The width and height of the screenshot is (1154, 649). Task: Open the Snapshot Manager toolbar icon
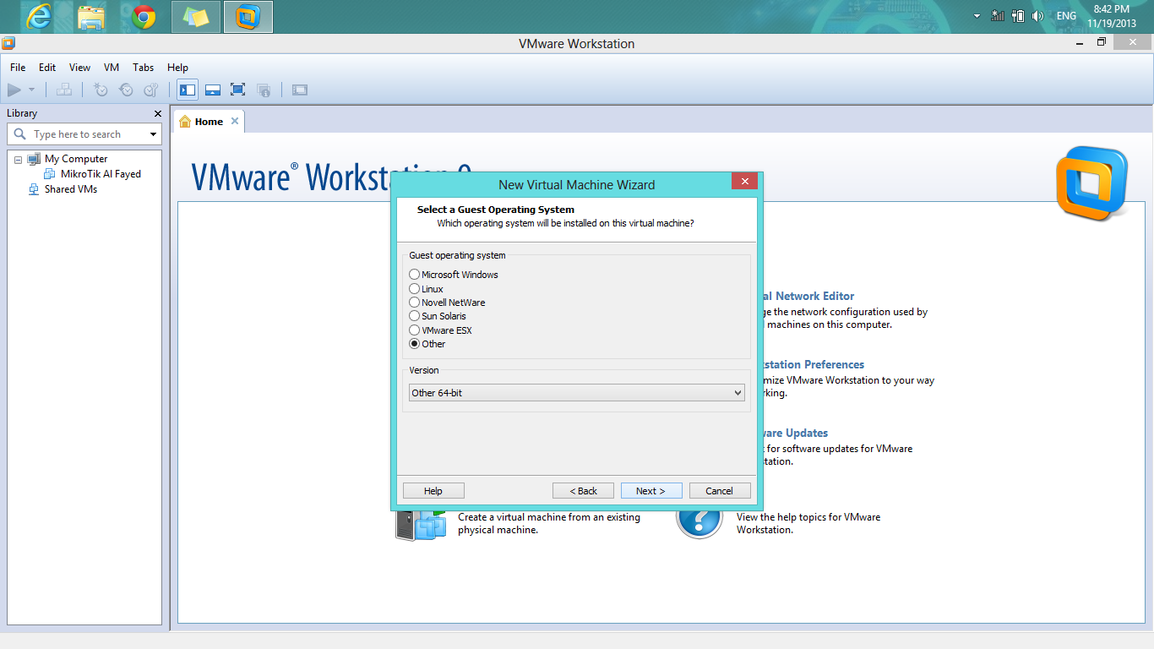[x=150, y=90]
